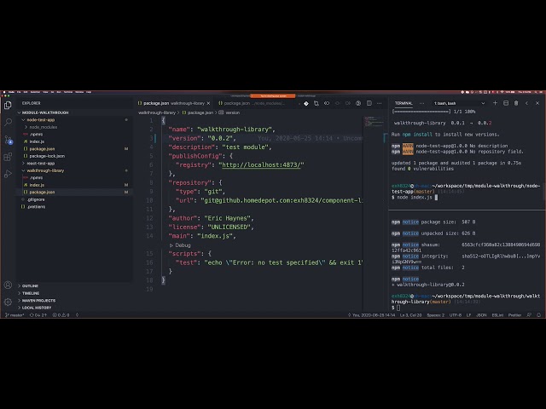The width and height of the screenshot is (546, 409).
Task: Click the upper terminal at node index.js prompt
Action: tap(415, 197)
